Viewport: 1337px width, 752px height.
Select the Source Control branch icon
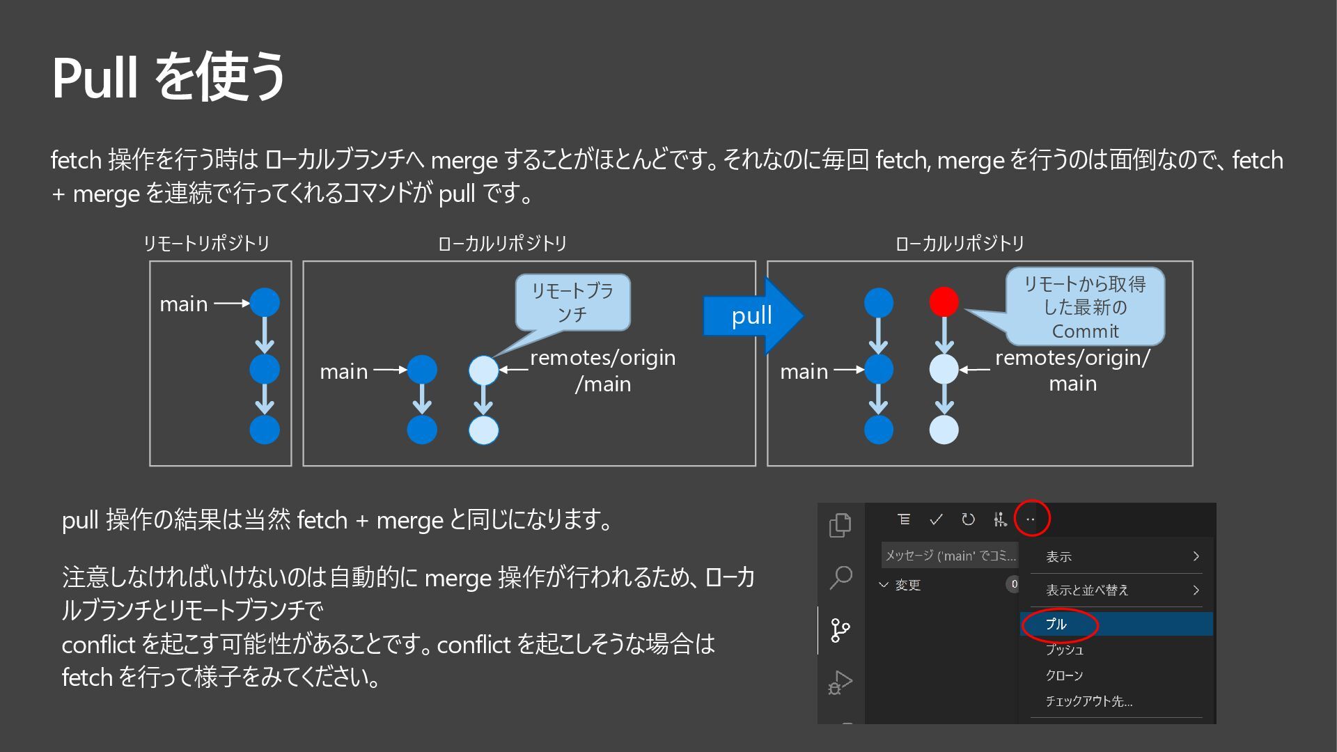840,630
